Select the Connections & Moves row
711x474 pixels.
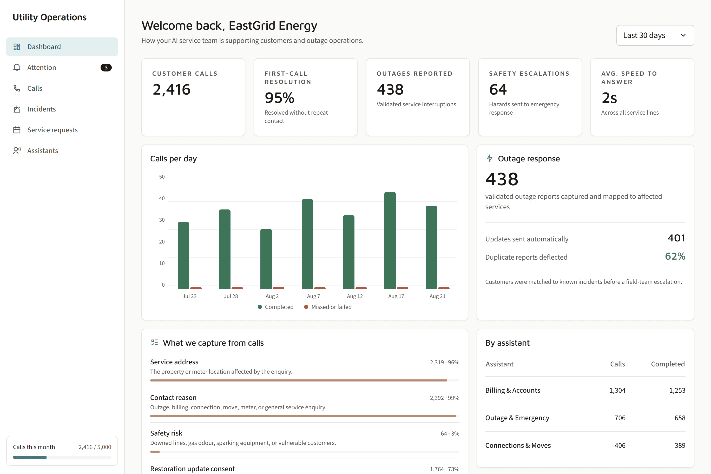(585, 445)
